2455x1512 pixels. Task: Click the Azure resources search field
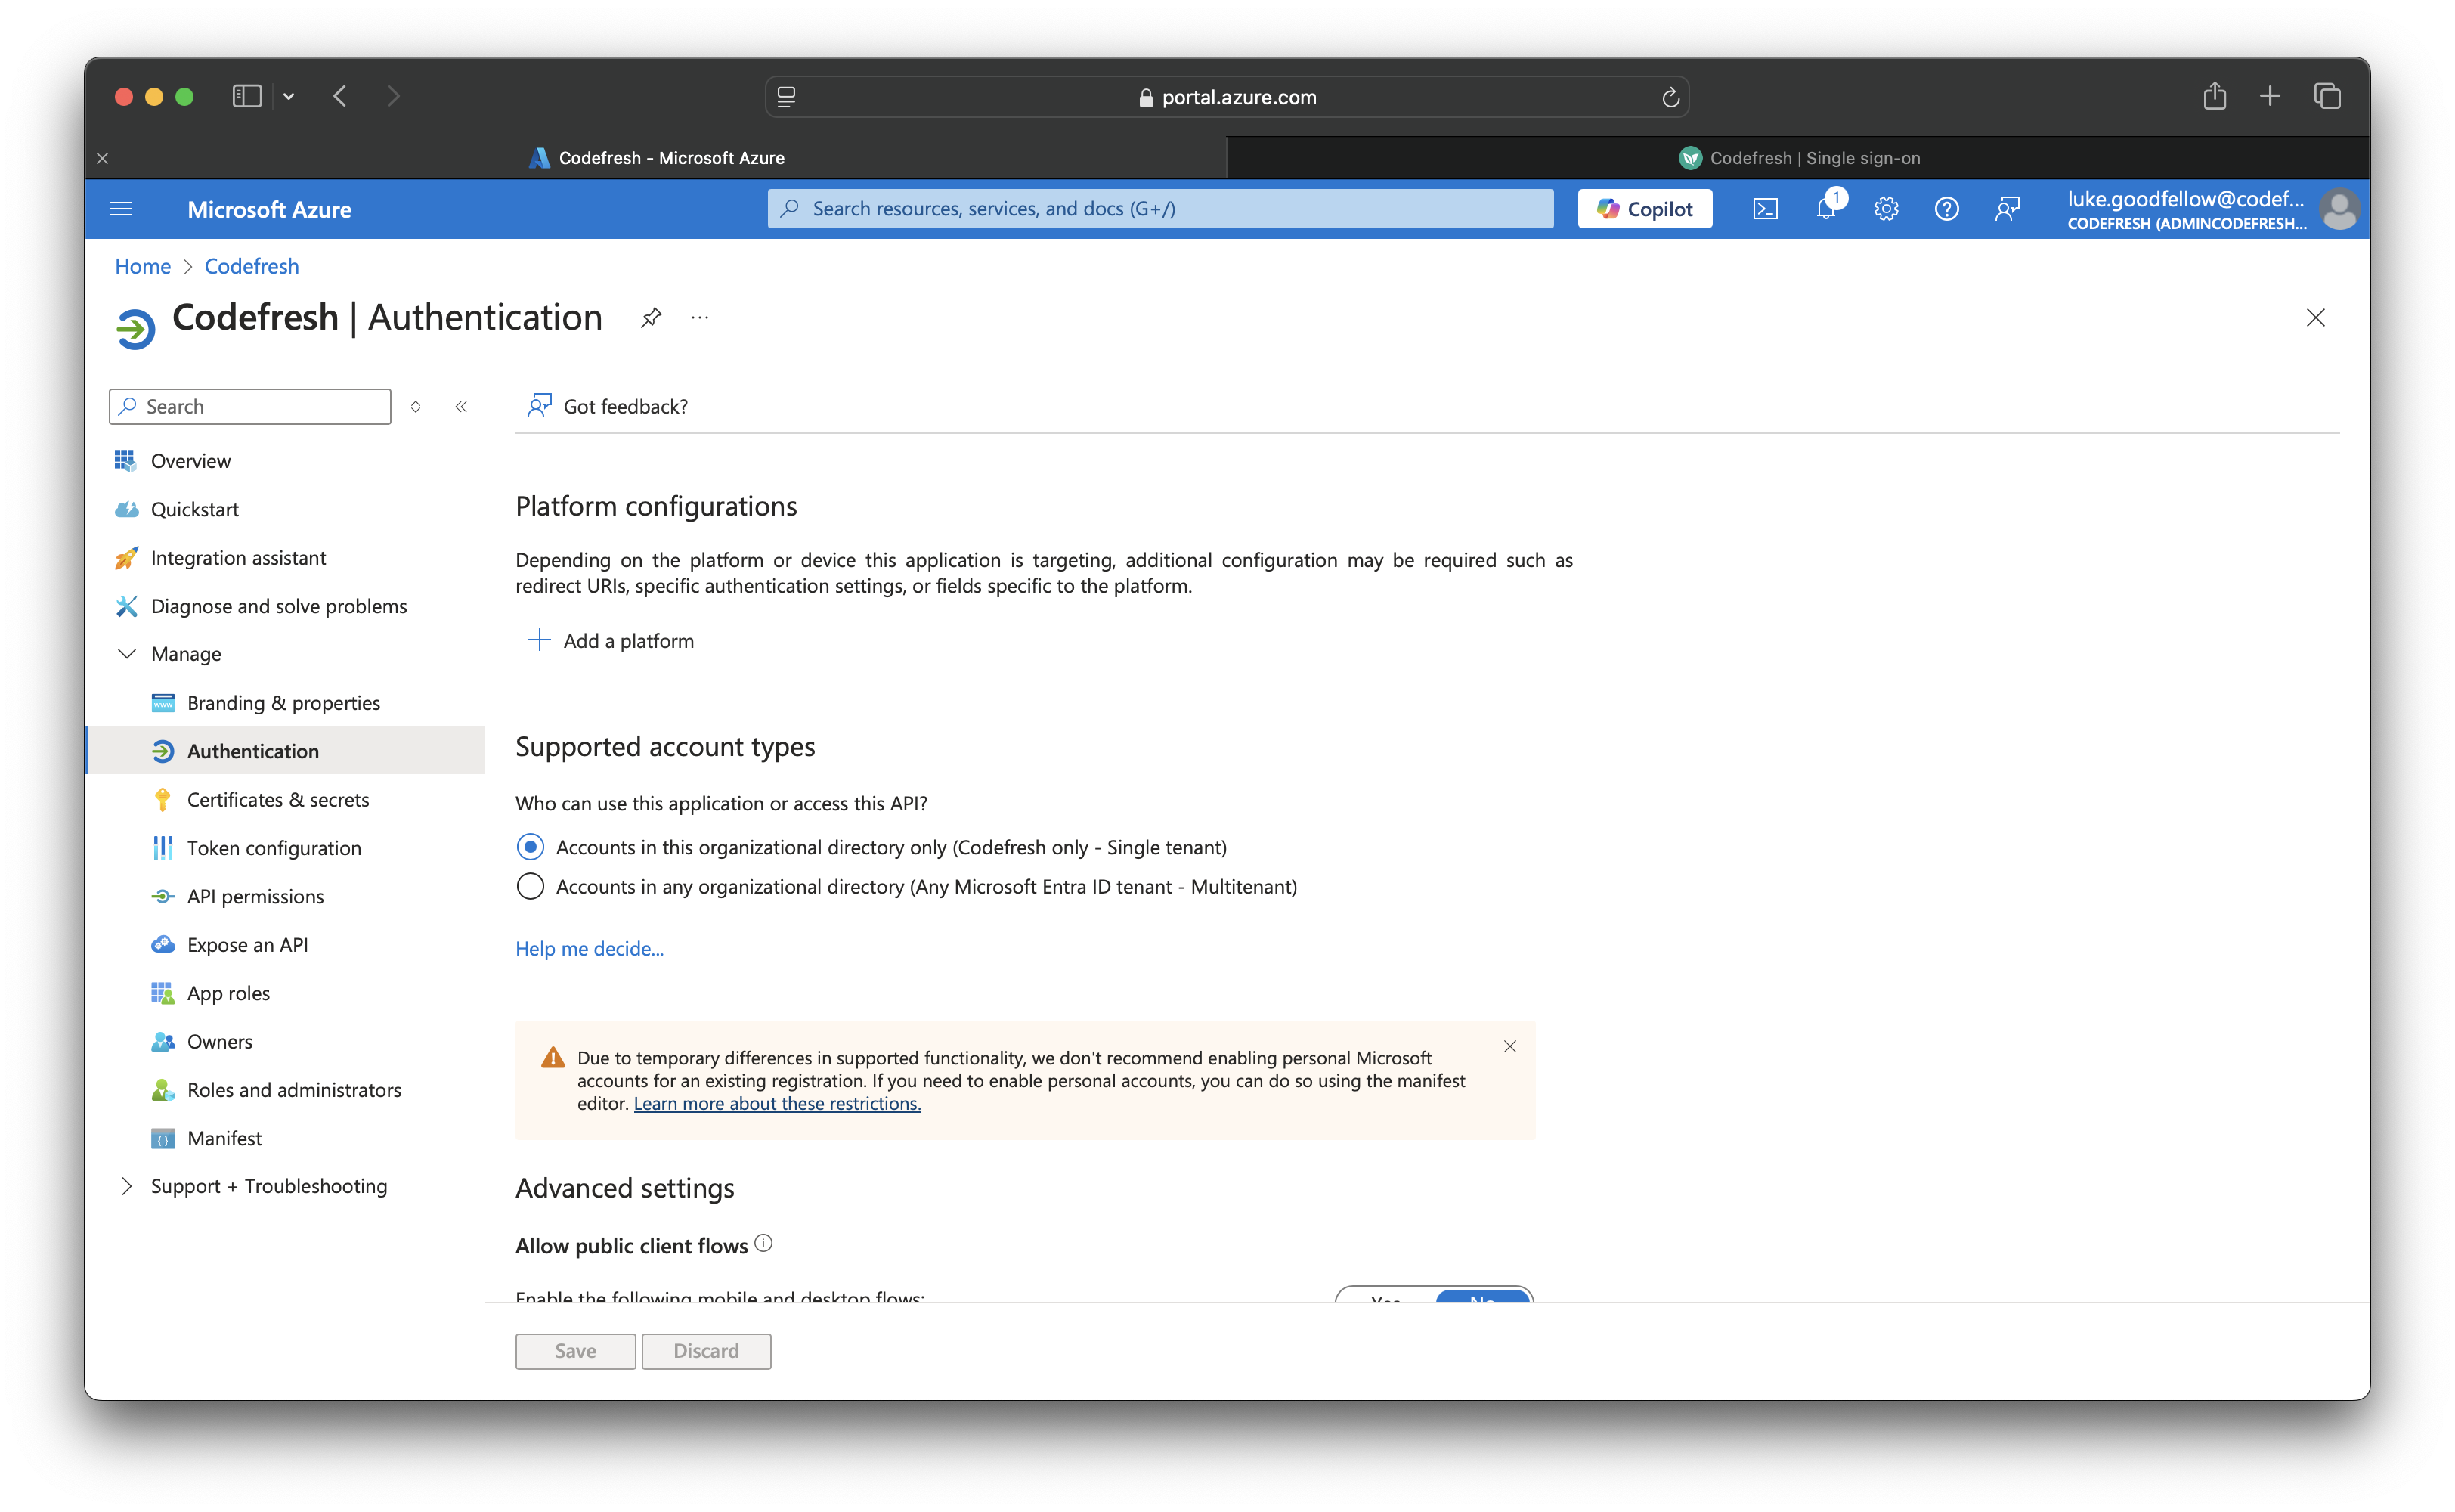(x=1159, y=209)
